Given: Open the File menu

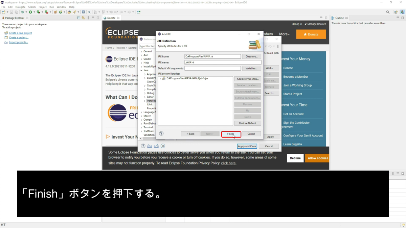Looking at the screenshot, I should tap(3, 7).
